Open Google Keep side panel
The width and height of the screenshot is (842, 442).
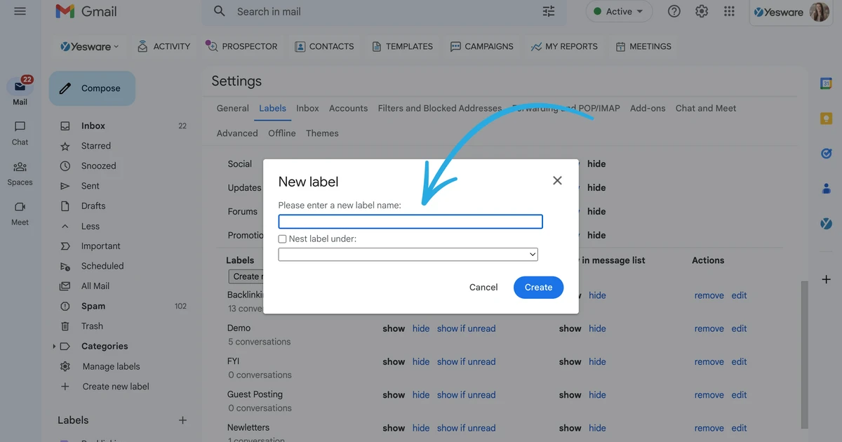[x=826, y=119]
